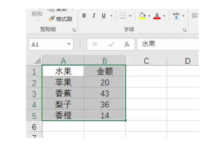Click the Format Painter (格式刷) button
221x147 pixels.
pyautogui.click(x=60, y=19)
